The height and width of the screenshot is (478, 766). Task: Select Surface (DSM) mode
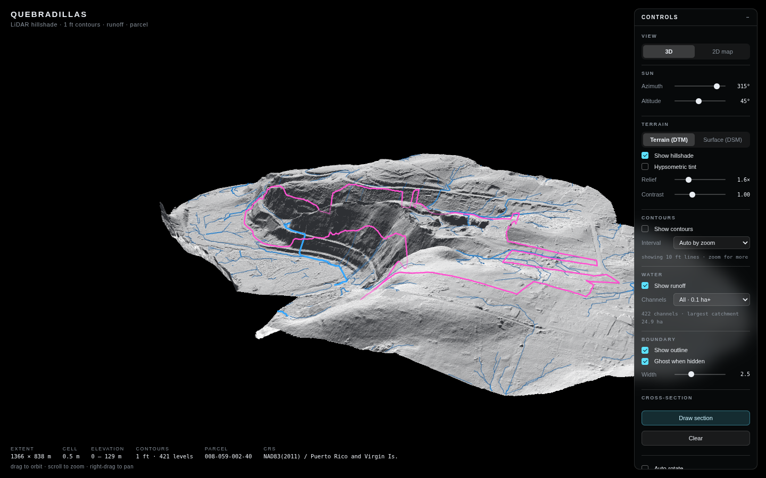click(722, 140)
